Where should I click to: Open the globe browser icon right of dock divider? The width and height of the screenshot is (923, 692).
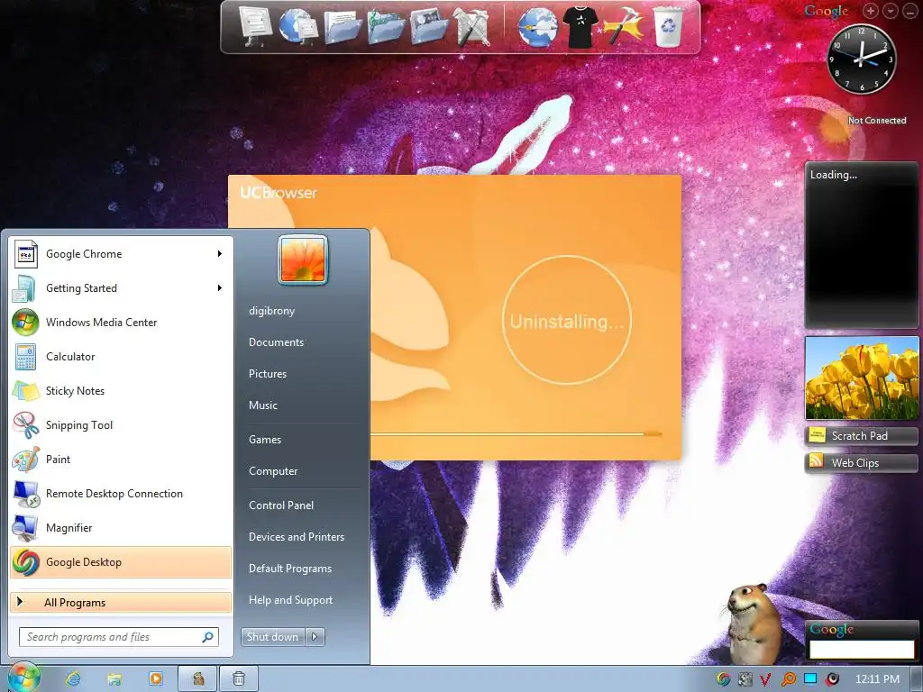tap(537, 27)
